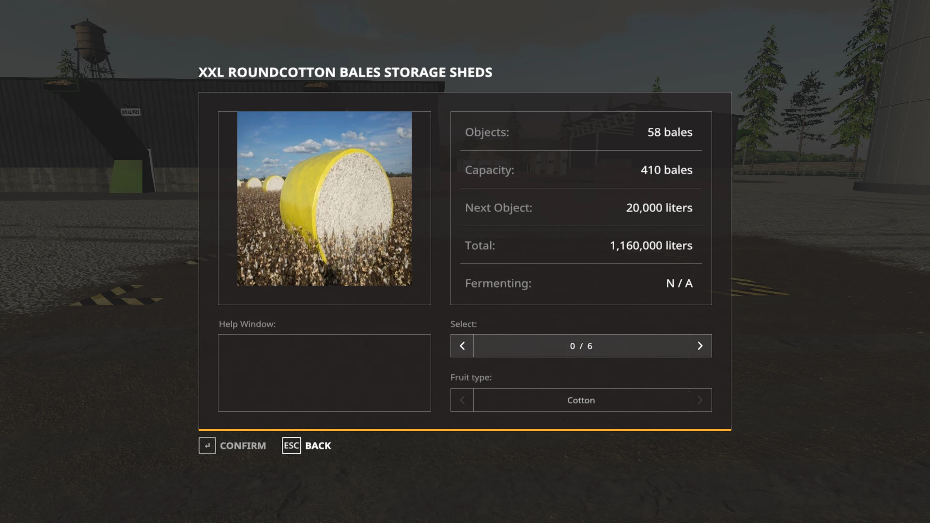
Task: Click the XXL Roundcotton Bales Storage Sheds title
Action: coord(345,72)
